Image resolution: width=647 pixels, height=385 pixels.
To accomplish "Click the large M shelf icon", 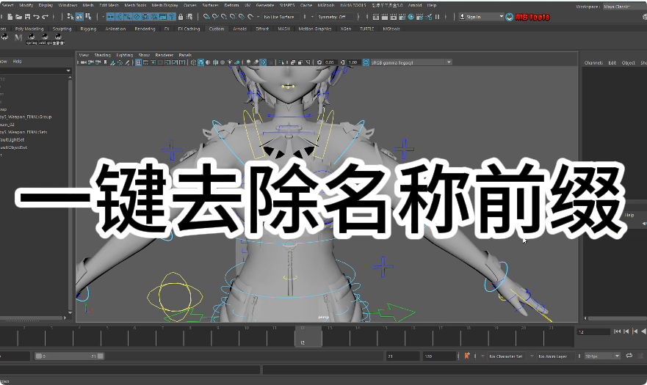I will [18, 38].
